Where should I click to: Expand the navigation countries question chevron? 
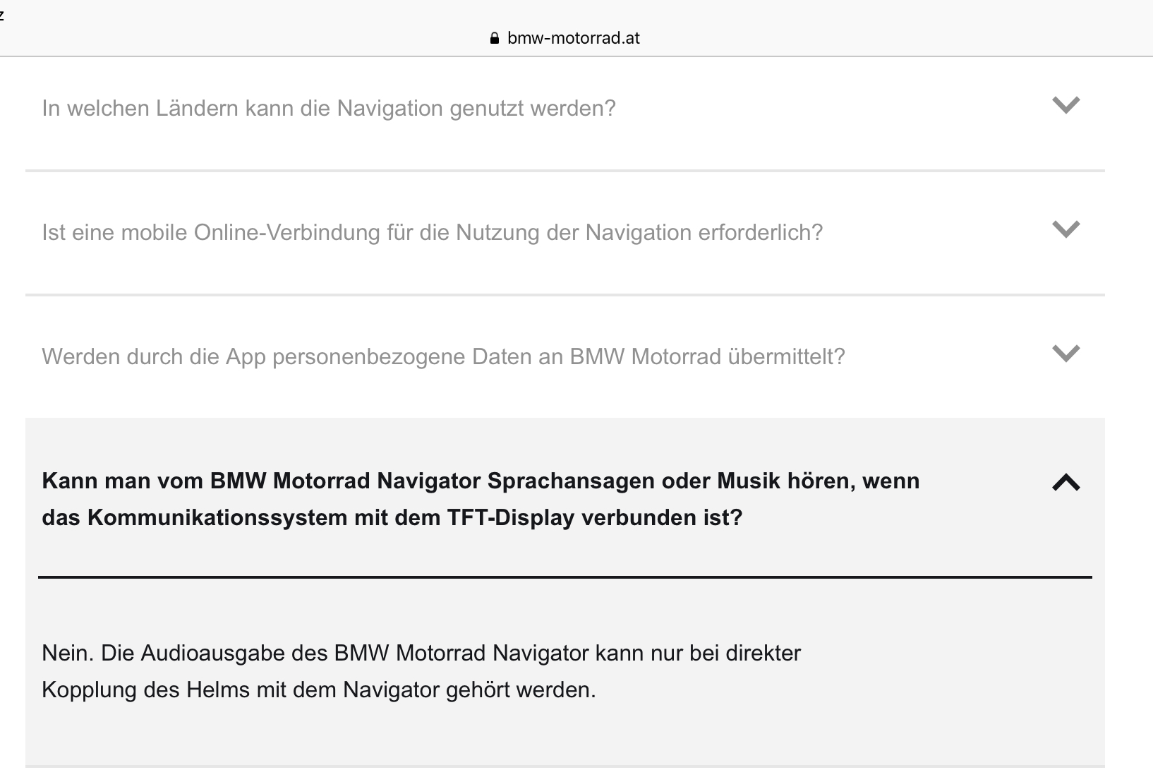pos(1066,105)
